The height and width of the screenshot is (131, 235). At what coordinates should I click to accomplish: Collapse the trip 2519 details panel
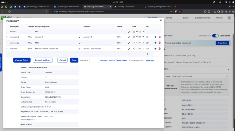[227, 76]
